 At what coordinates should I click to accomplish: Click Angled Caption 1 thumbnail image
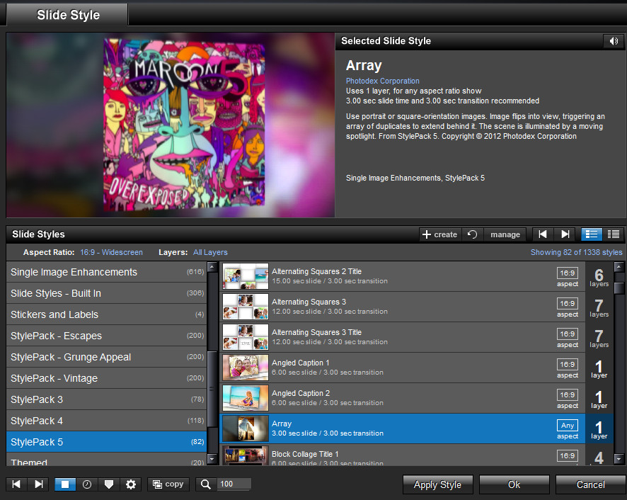pos(246,368)
